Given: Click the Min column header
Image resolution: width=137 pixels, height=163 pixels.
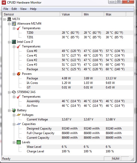Looking at the screenshot, I should click(93, 14).
